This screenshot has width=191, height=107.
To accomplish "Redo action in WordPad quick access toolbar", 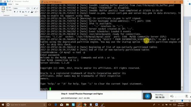I will tap(10, 1).
